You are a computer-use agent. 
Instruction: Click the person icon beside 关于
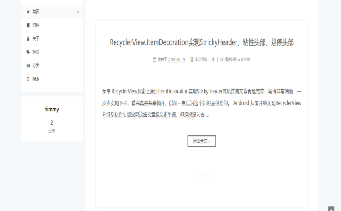pos(28,38)
